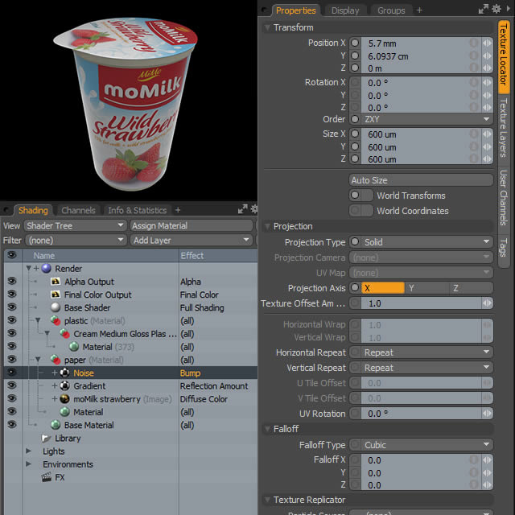Switch to the Channels tab
515x515 pixels.
pyautogui.click(x=78, y=210)
